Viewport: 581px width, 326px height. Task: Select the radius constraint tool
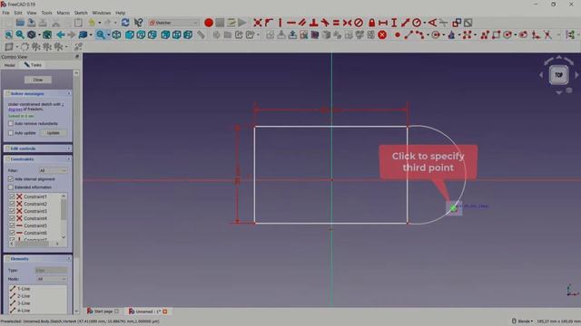tap(417, 23)
